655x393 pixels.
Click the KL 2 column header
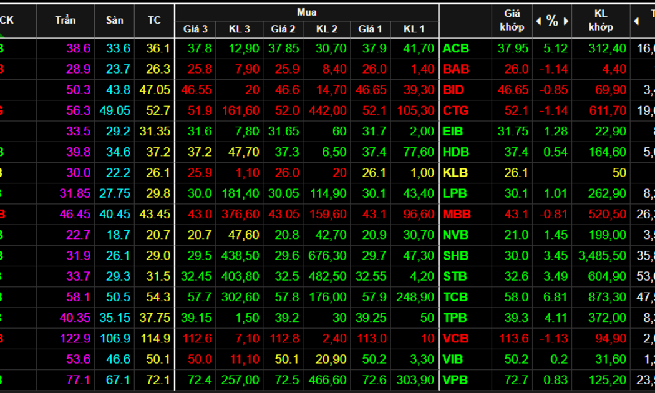coord(327,29)
